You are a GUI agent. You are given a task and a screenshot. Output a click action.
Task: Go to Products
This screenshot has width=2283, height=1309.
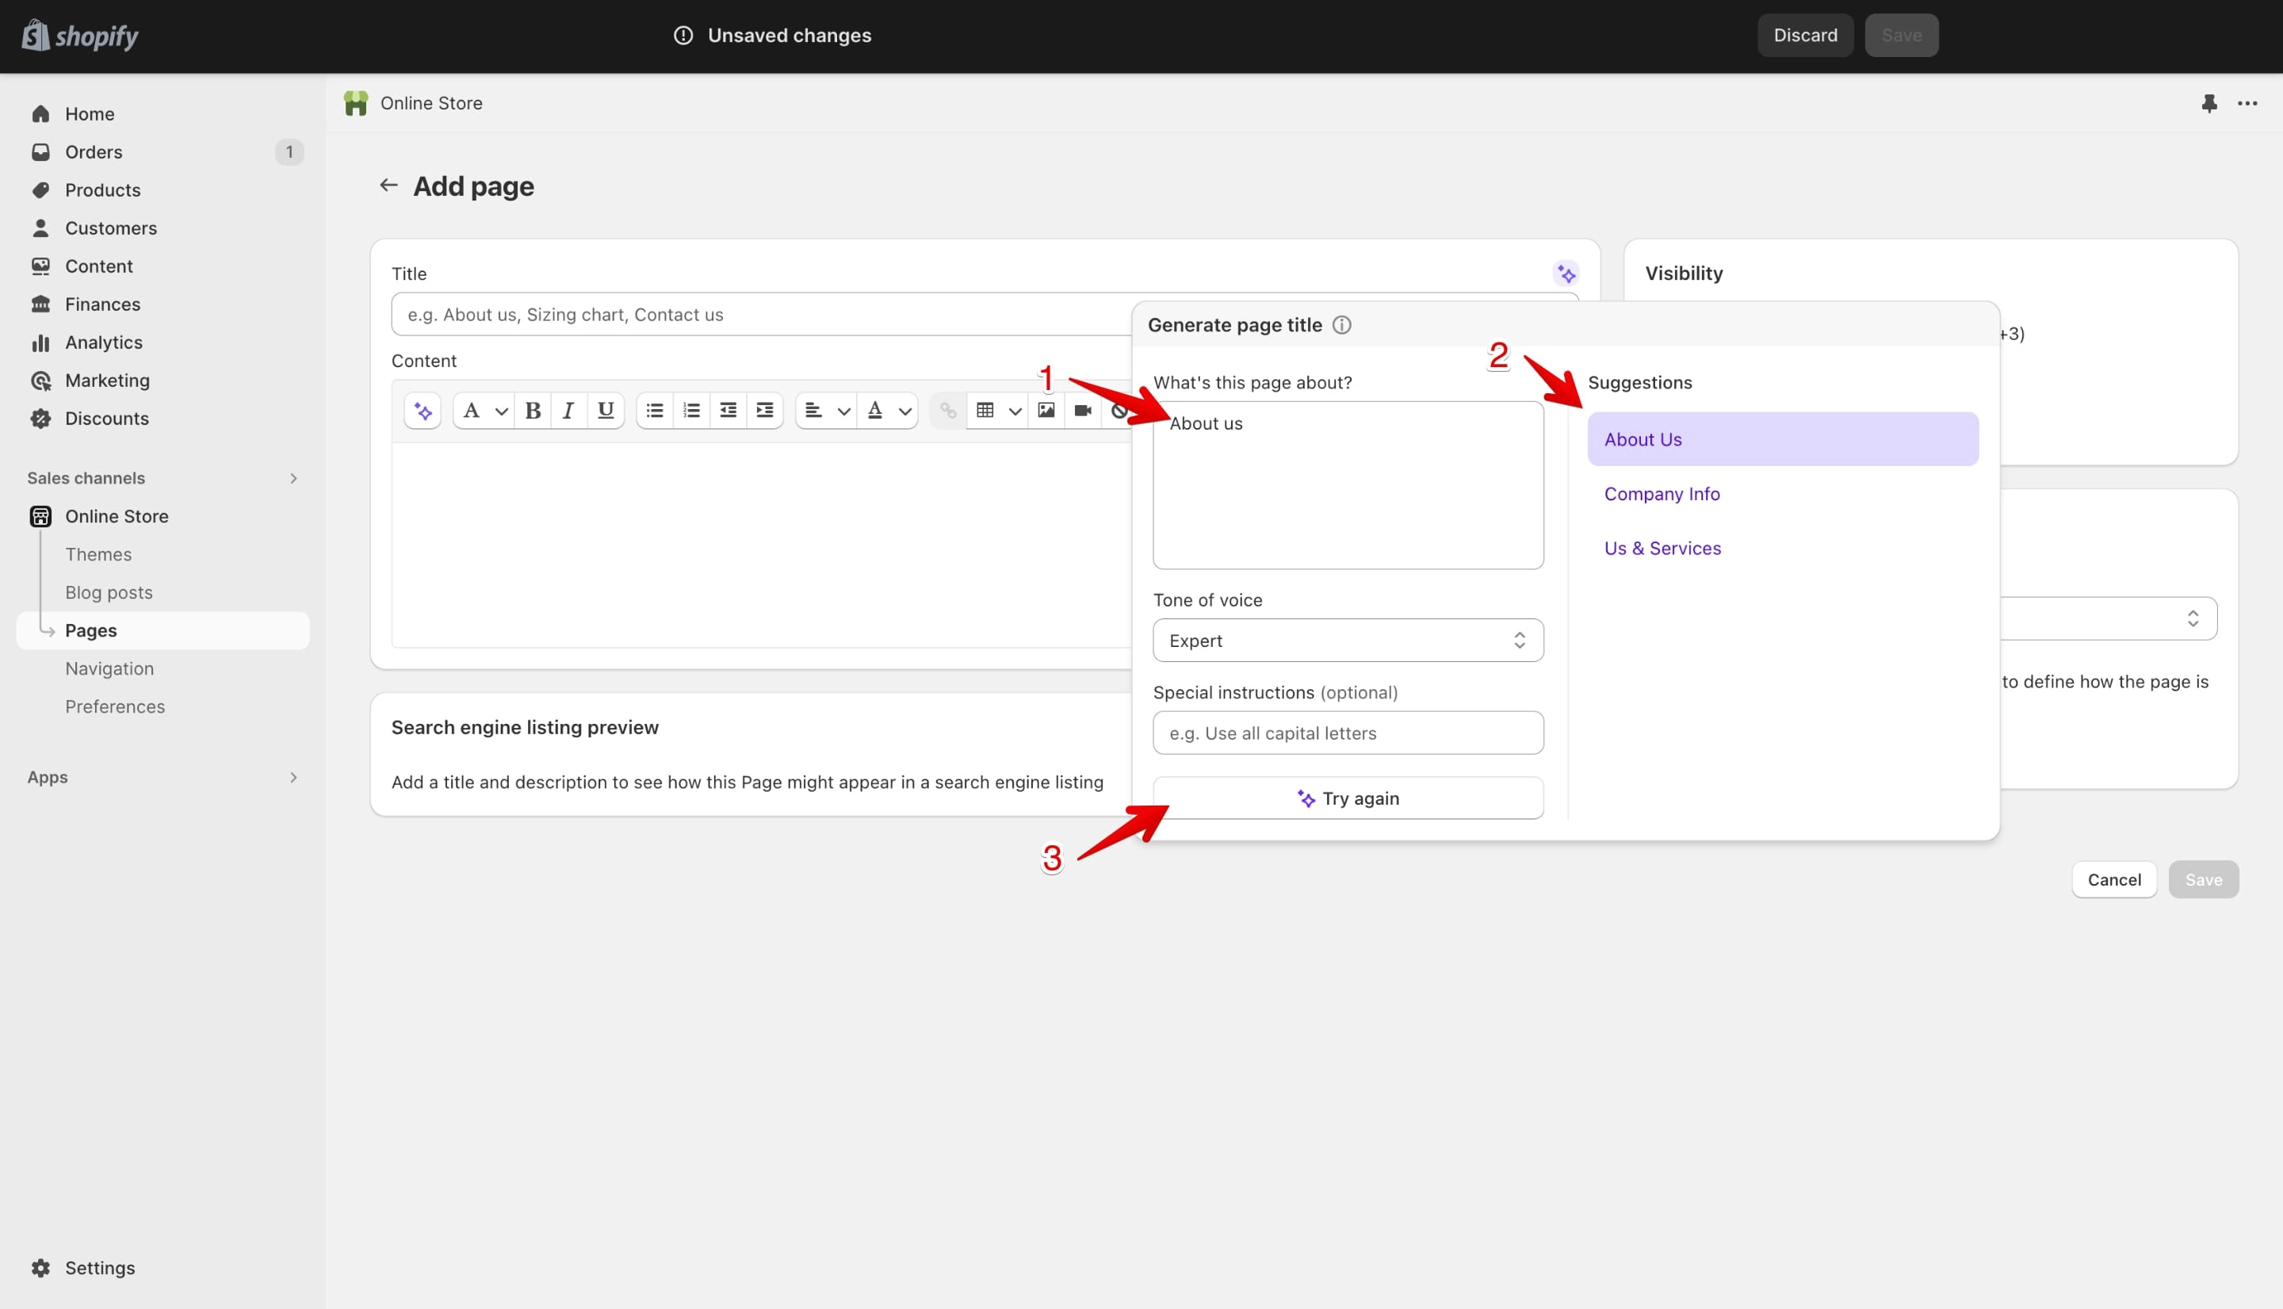pos(102,189)
